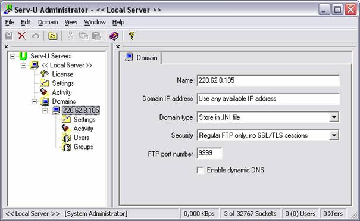The width and height of the screenshot is (360, 221).
Task: Click the Groups icon in tree
Action: pyautogui.click(x=67, y=147)
